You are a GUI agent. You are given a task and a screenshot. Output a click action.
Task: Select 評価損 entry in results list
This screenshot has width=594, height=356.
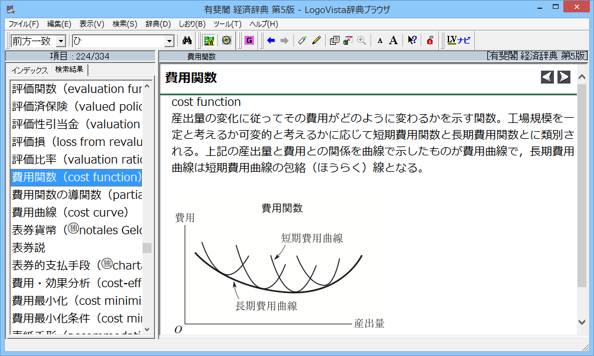(x=77, y=142)
